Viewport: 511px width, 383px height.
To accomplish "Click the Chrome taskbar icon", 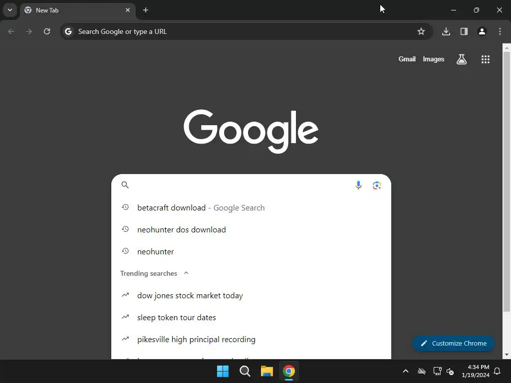I will [x=289, y=371].
